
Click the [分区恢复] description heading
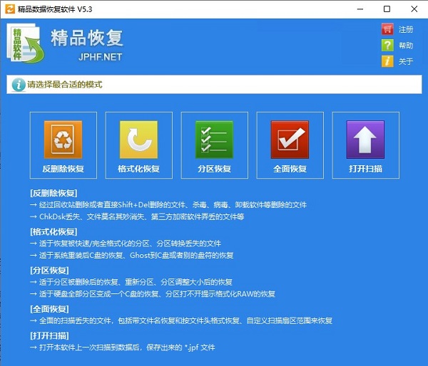tap(49, 271)
